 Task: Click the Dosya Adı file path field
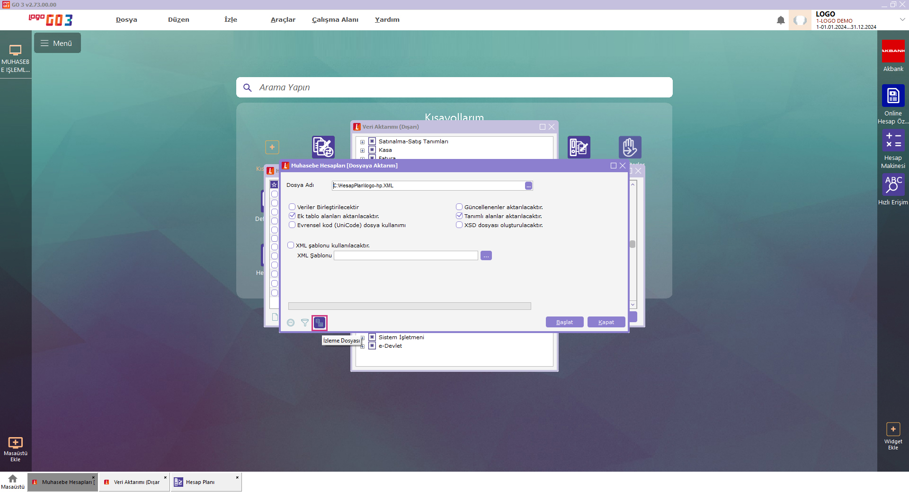coord(428,185)
